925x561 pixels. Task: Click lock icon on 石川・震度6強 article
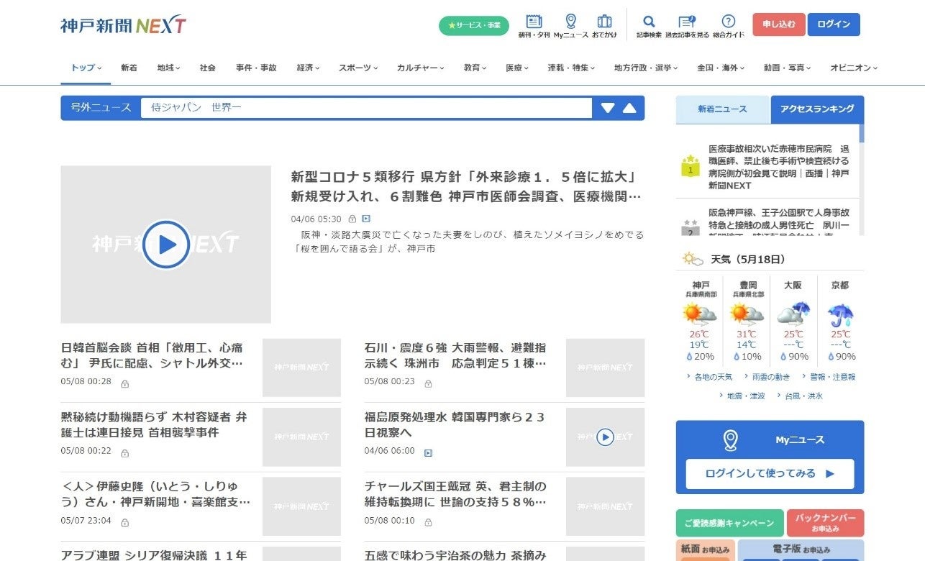click(428, 384)
